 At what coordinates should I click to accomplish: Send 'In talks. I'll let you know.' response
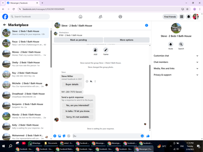78,111
